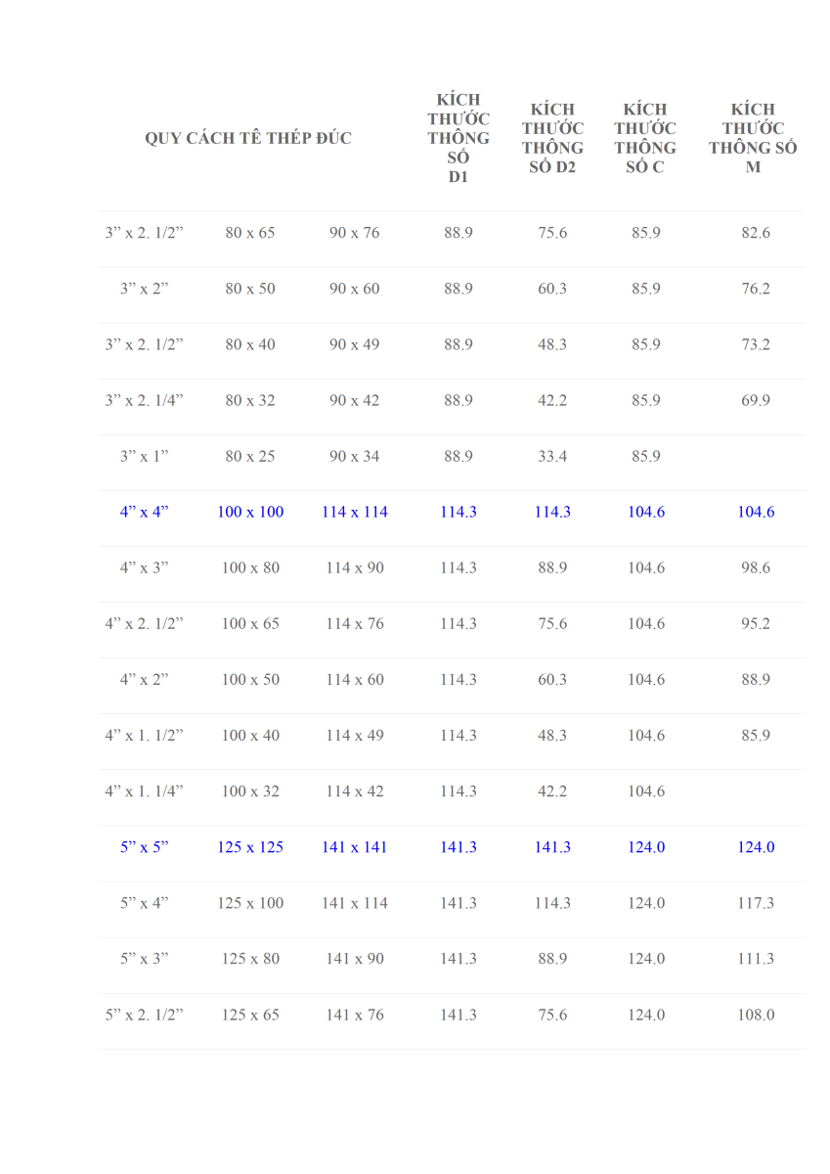Select the KÍCH THƯỚC THÔNG SỐ D1 header
Screen dimensions: 830x1174
coord(459,138)
